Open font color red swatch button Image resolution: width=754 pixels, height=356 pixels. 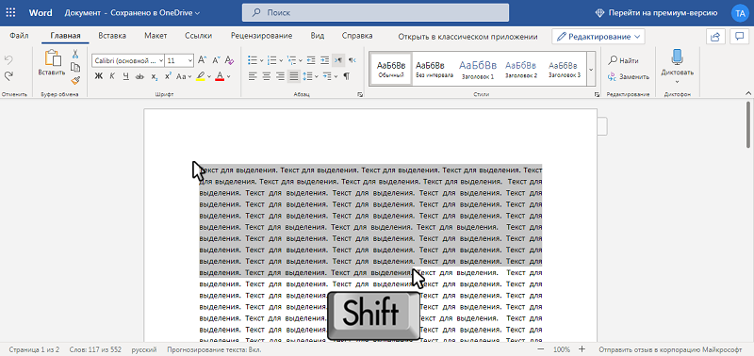click(220, 76)
